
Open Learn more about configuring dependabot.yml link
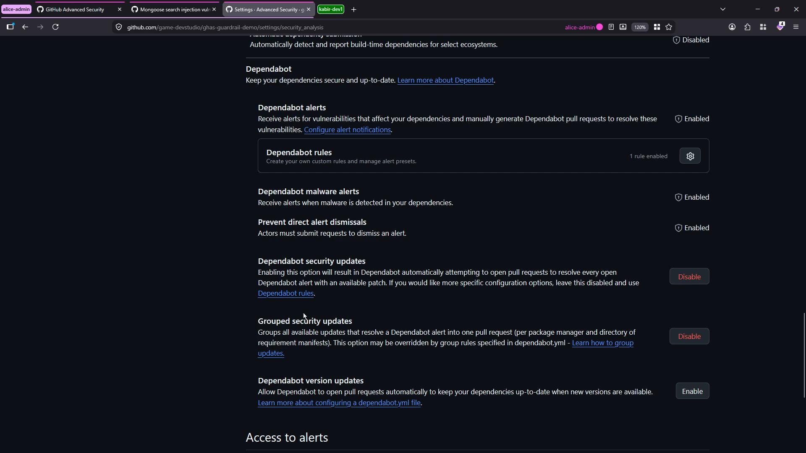tap(339, 403)
